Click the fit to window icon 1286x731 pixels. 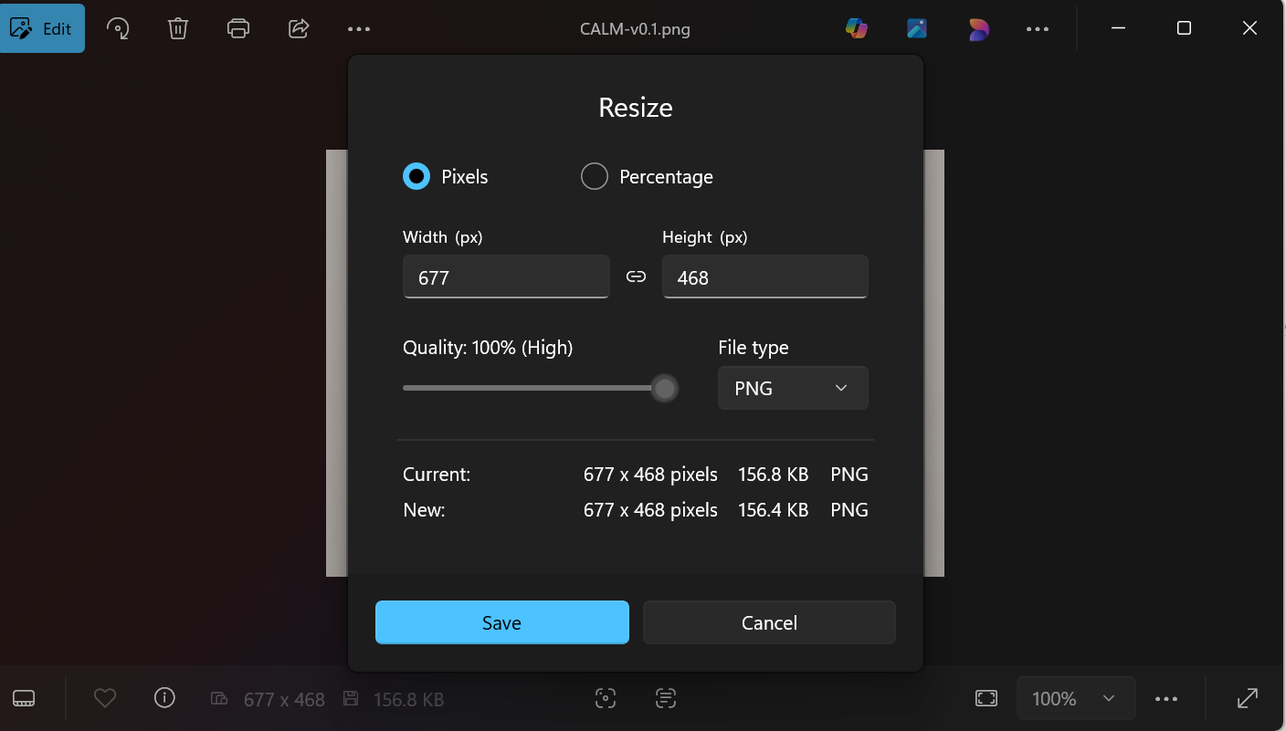click(986, 699)
